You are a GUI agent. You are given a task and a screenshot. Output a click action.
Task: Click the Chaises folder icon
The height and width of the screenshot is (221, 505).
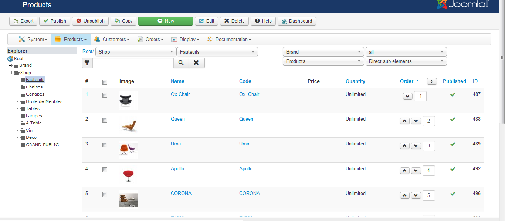23,87
